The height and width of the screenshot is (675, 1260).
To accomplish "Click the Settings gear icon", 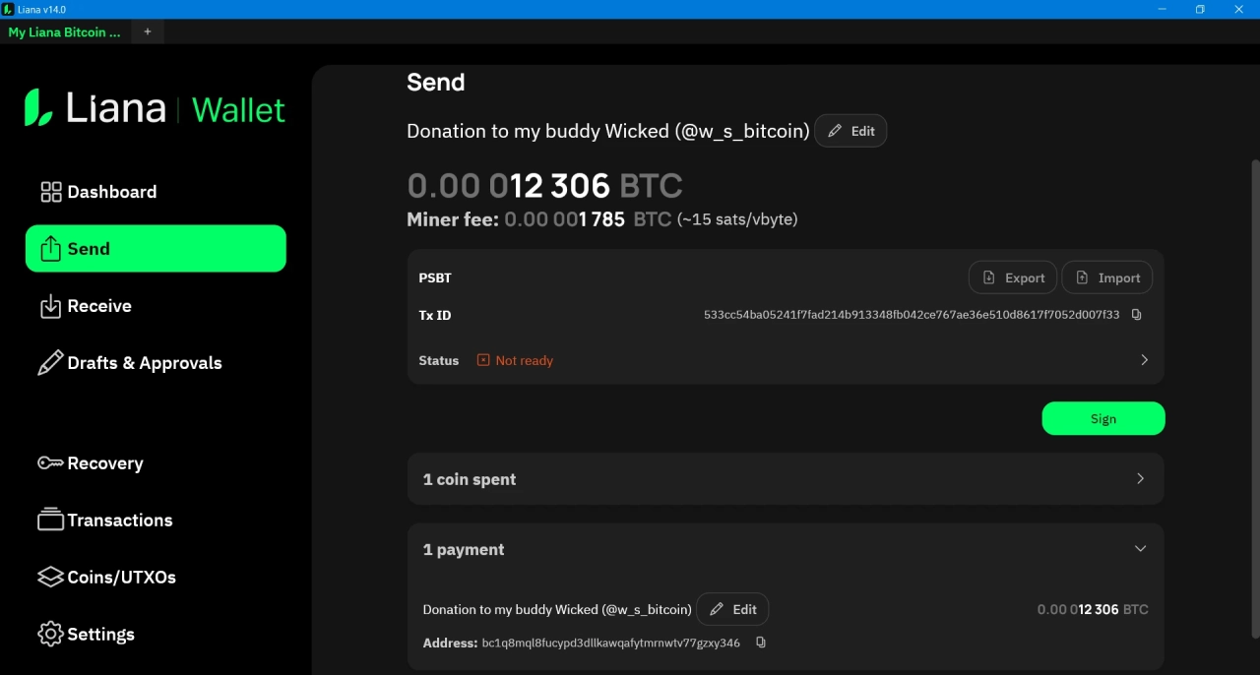I will point(50,634).
